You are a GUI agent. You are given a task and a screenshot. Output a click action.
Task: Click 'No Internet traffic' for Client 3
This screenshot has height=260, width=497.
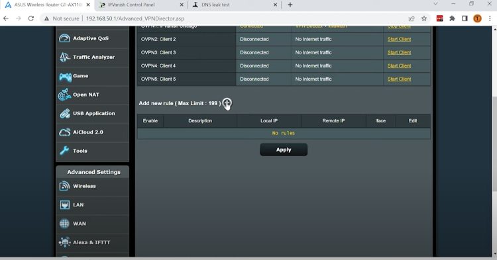(313, 52)
